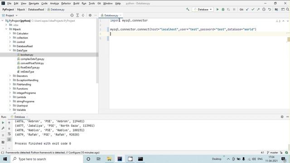Click the cursor position 4:1 indicator

[x=262, y=153]
